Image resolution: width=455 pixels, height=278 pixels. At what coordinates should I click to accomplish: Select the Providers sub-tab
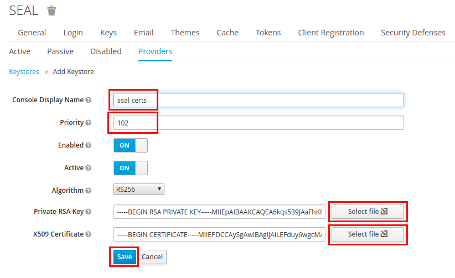click(155, 51)
